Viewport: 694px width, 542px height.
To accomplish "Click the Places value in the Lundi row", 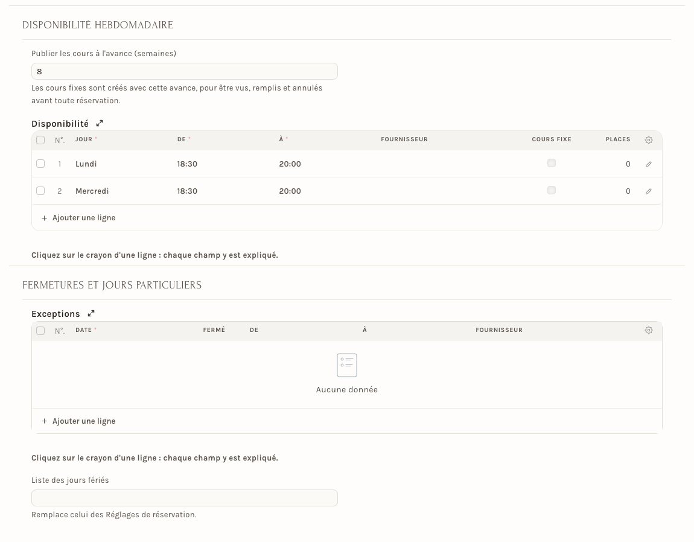I will point(628,164).
